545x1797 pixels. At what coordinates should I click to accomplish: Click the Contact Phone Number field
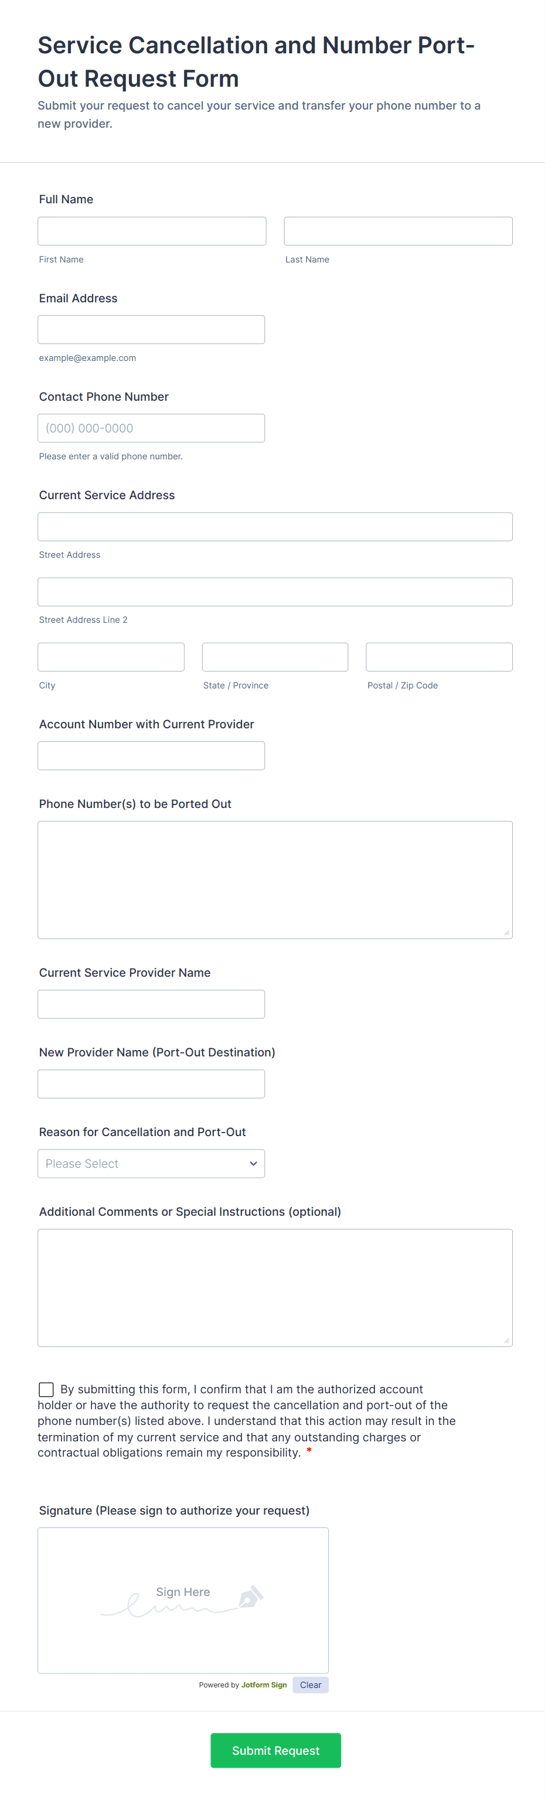click(151, 428)
